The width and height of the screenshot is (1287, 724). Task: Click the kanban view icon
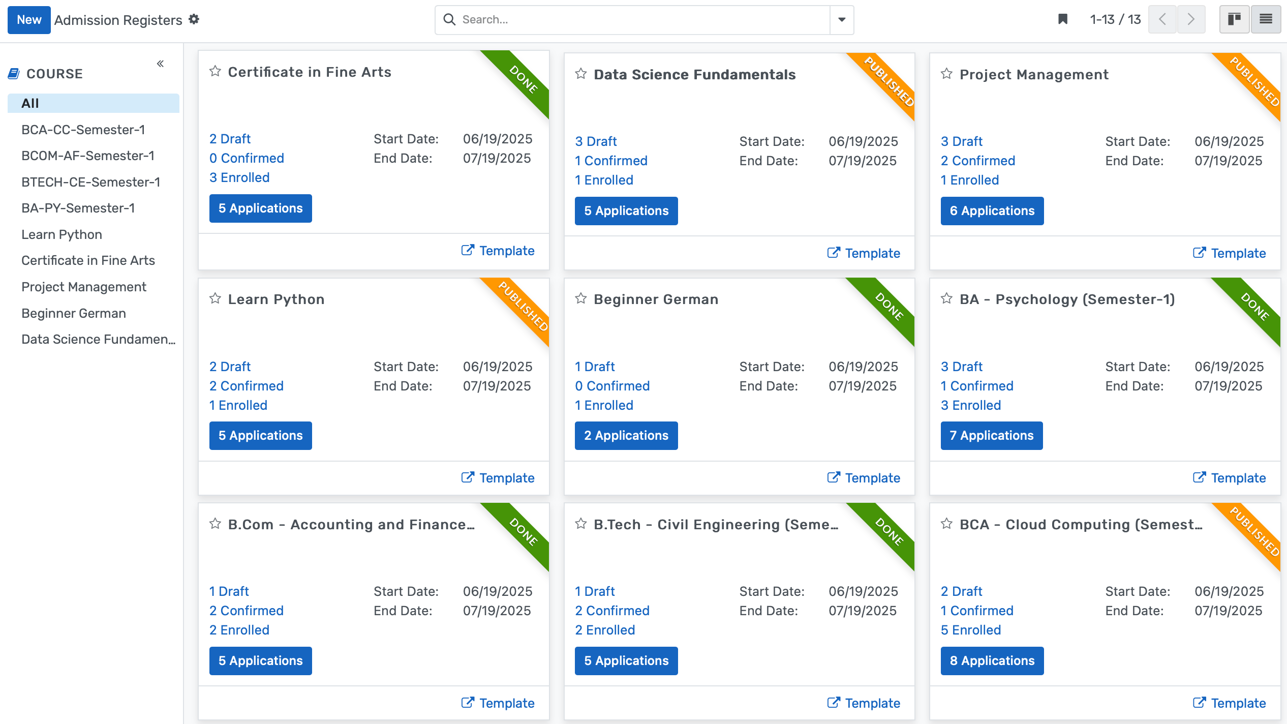point(1235,19)
